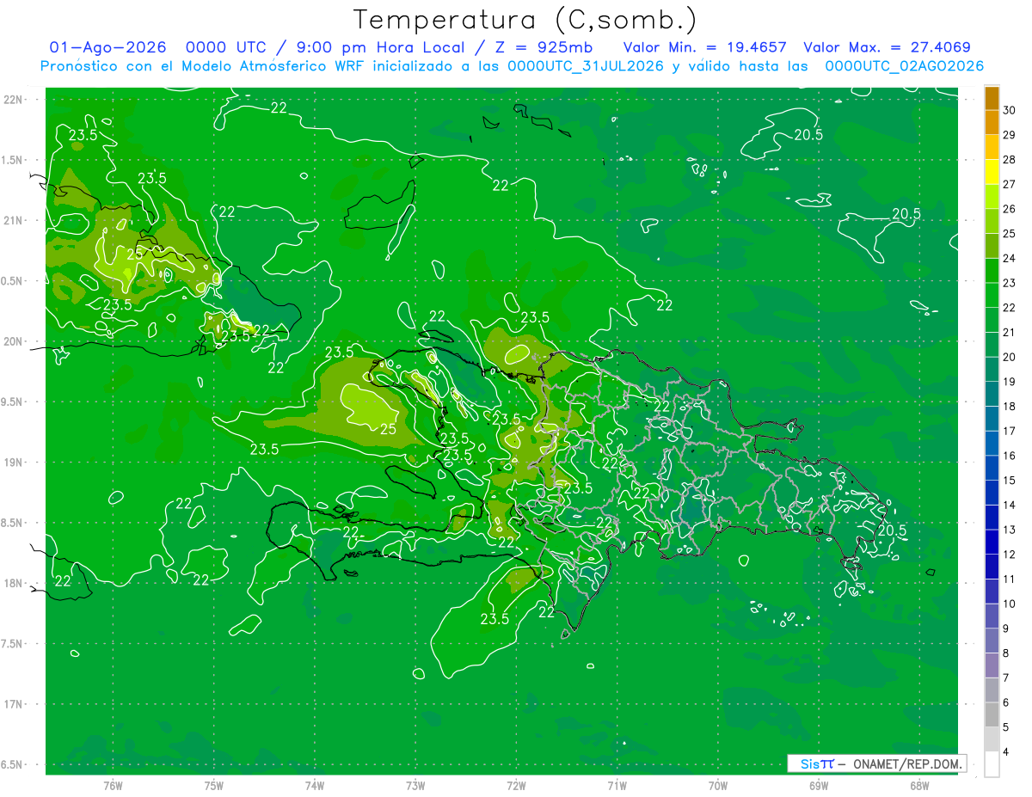Image resolution: width=1032 pixels, height=797 pixels.
Task: Click the "19N" latitude label
Action: pyautogui.click(x=13, y=462)
